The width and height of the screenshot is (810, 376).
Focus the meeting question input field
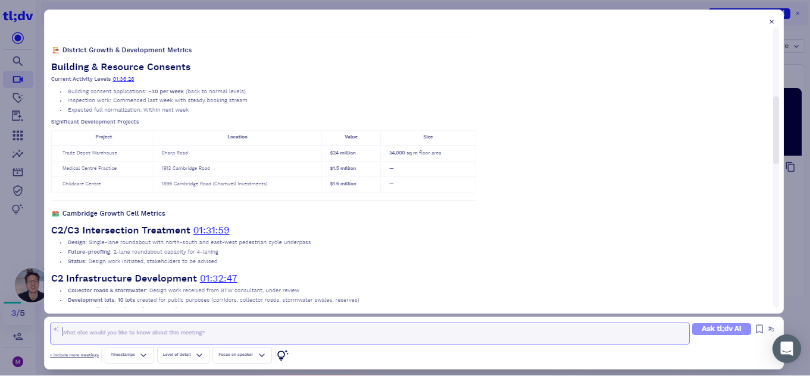pos(370,333)
